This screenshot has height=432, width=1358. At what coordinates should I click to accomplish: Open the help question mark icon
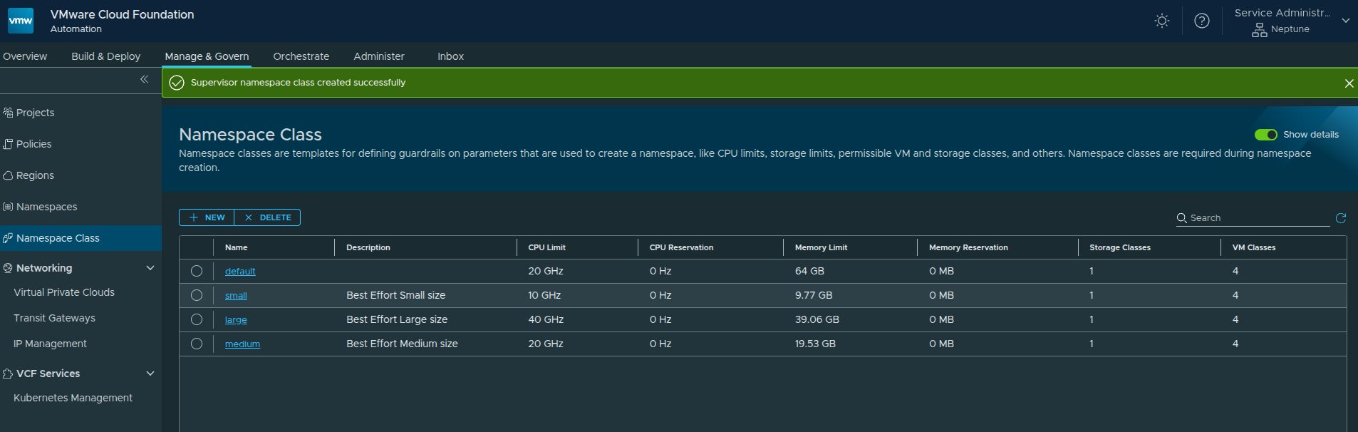coord(1201,21)
